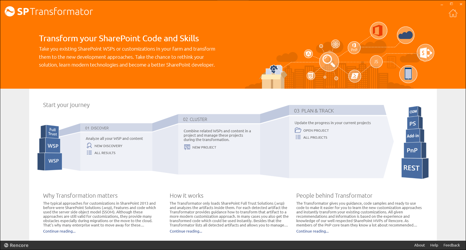This screenshot has height=250, width=466.
Task: Click the mobile device circle icon
Action: pyautogui.click(x=408, y=74)
